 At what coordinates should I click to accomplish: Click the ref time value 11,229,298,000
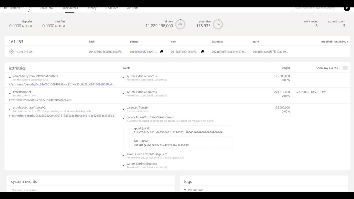(159, 26)
